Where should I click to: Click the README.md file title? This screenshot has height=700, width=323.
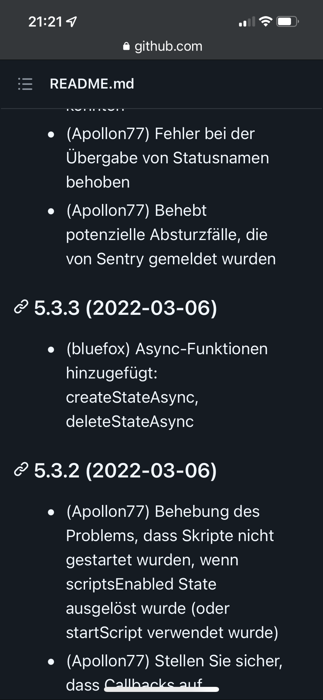tap(92, 84)
